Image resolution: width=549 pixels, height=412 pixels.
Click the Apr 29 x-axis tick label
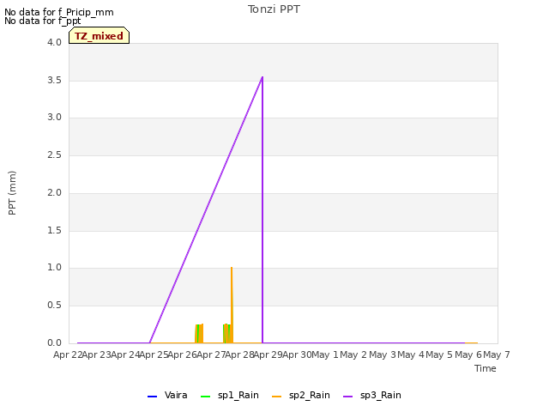point(268,354)
